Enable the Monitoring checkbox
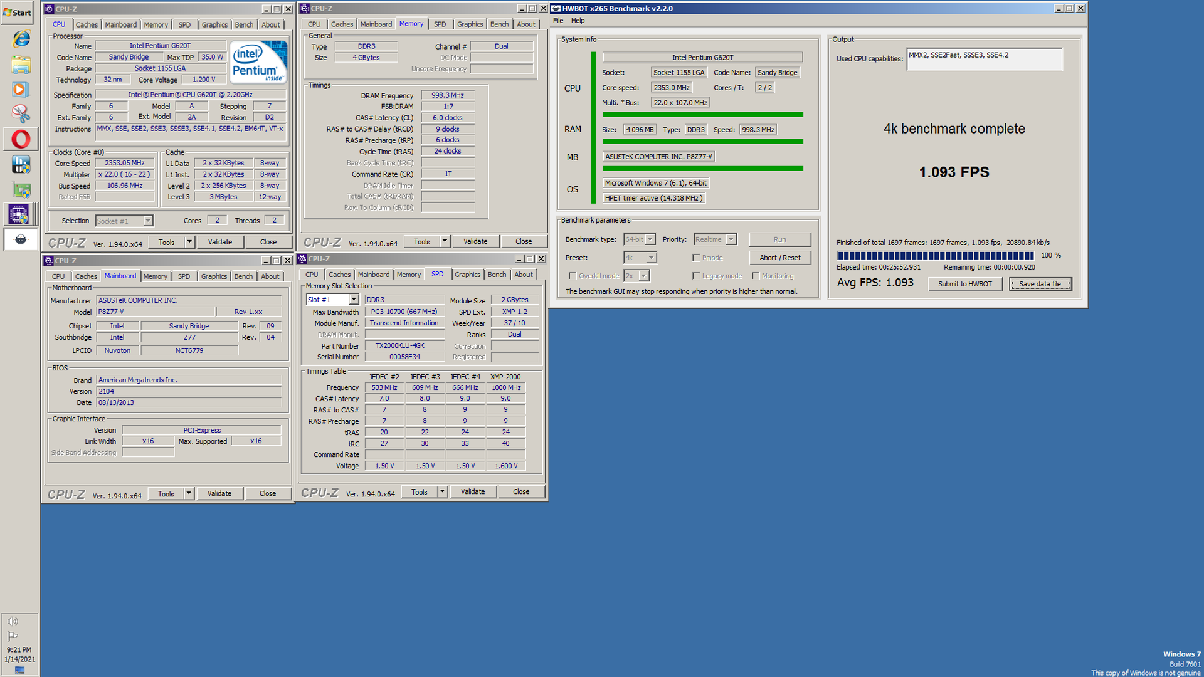The width and height of the screenshot is (1204, 677). (756, 276)
